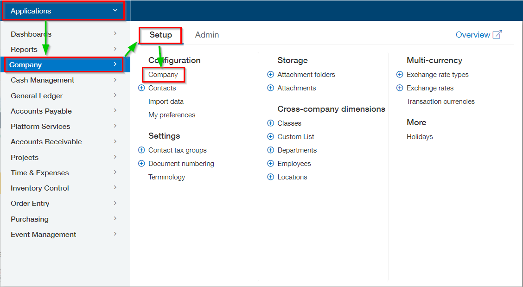The image size is (523, 287).
Task: Switch to the Setup tab
Action: (x=160, y=35)
